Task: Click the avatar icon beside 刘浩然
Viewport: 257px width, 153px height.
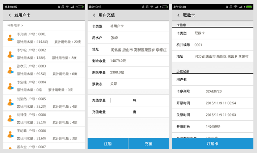Action: coord(10,103)
